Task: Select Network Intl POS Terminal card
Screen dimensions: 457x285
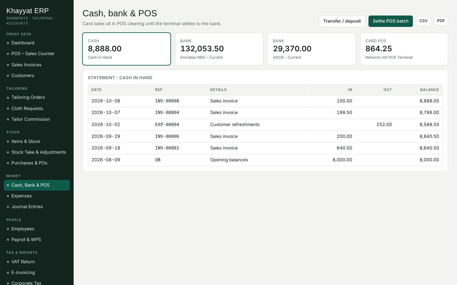Action: pyautogui.click(x=404, y=49)
